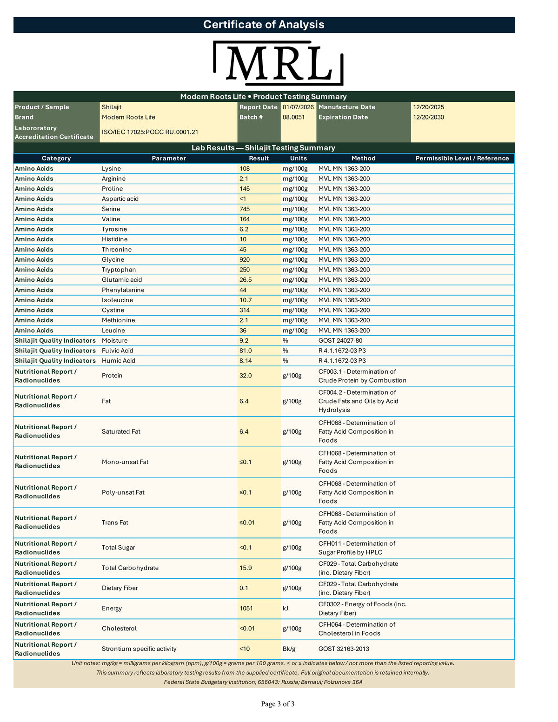Select the Mono-unsat Fat result '≤0.1'
Image resolution: width=558 pixels, height=722 pixels.
245,462
